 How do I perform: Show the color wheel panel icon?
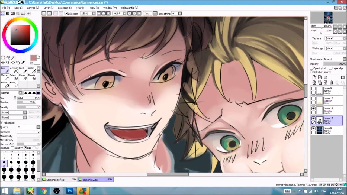(3, 13)
